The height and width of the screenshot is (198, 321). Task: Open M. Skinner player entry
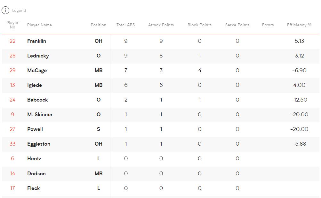tap(161, 115)
